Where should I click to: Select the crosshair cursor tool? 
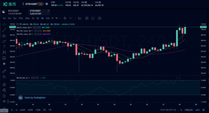[4, 24]
